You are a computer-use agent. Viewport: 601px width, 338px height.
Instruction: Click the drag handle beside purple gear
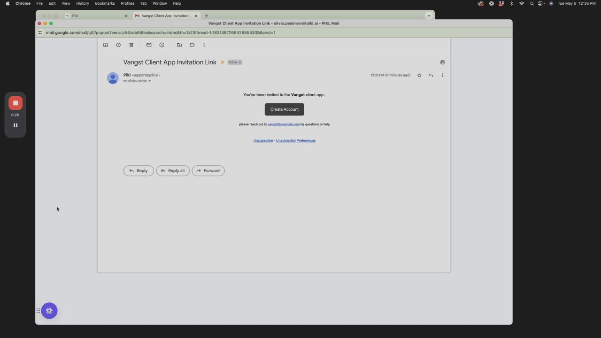(38, 311)
